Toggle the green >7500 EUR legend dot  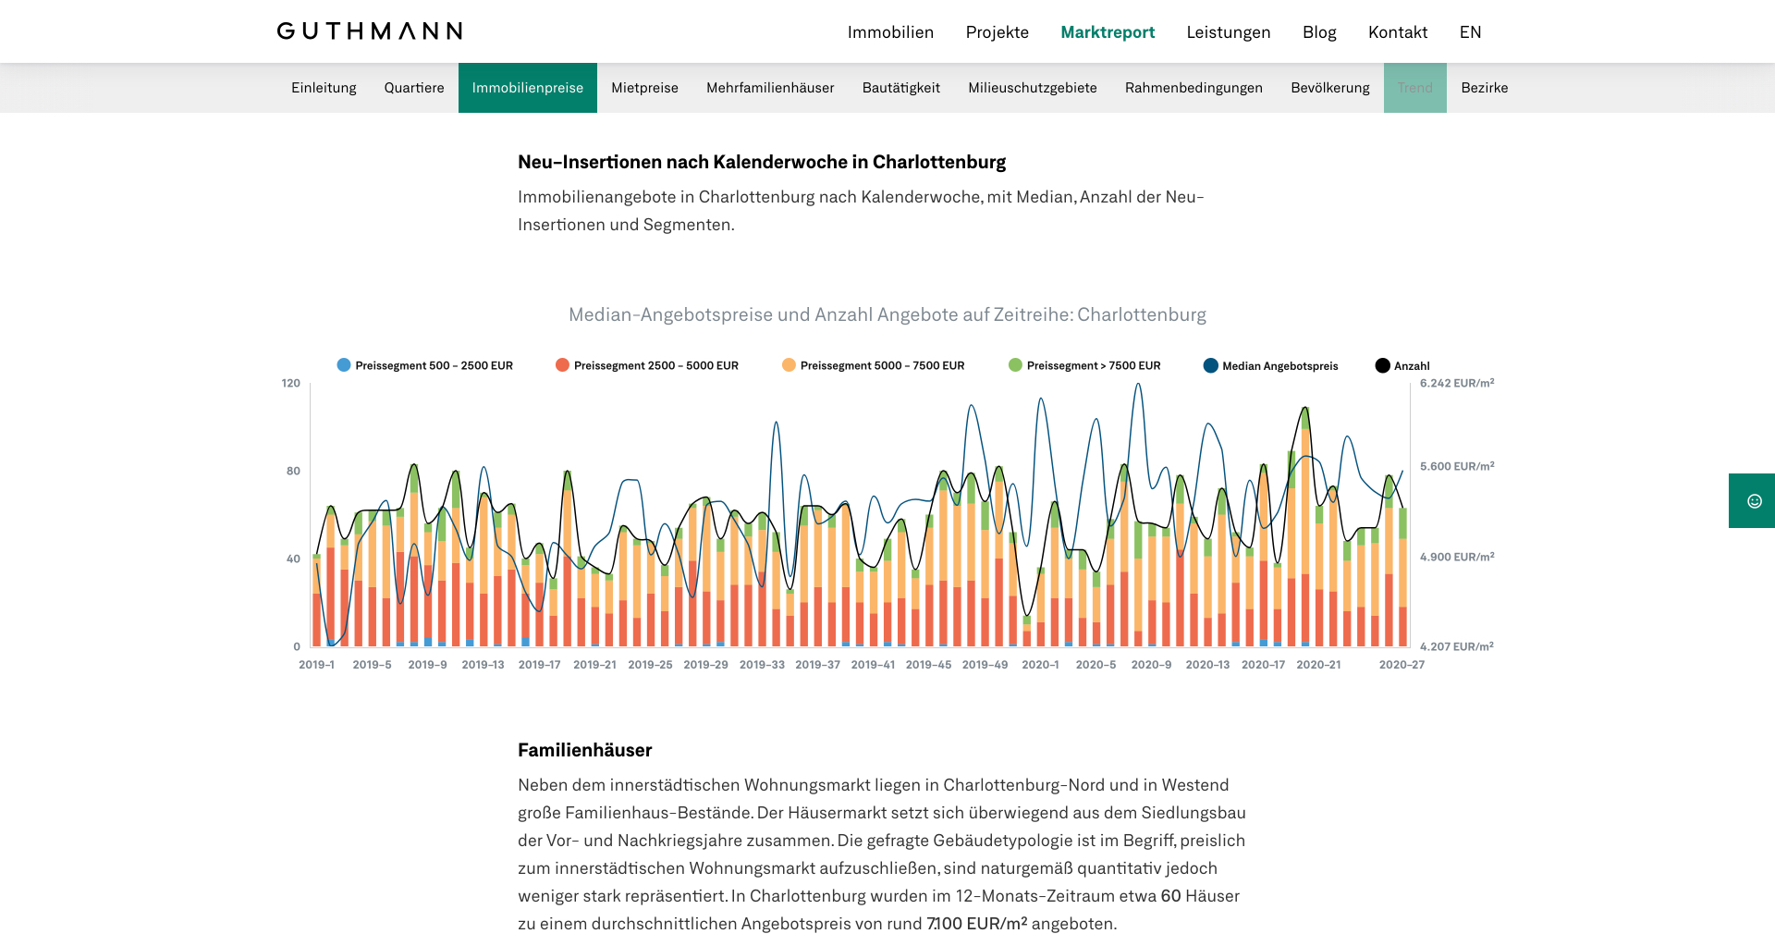click(x=1015, y=365)
